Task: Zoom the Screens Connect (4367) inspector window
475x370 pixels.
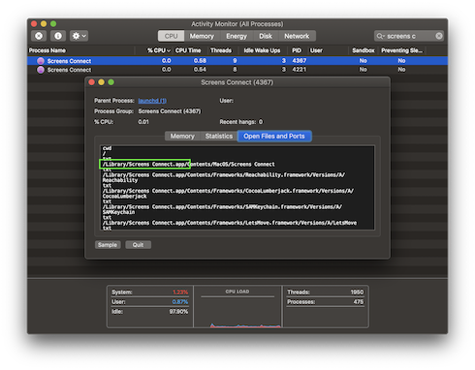Action: click(x=111, y=82)
